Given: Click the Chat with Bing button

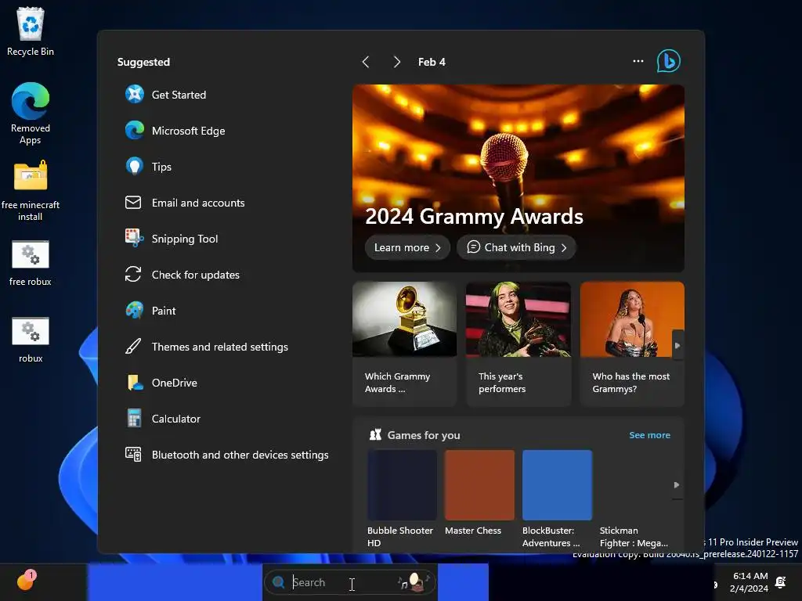Looking at the screenshot, I should coord(517,247).
